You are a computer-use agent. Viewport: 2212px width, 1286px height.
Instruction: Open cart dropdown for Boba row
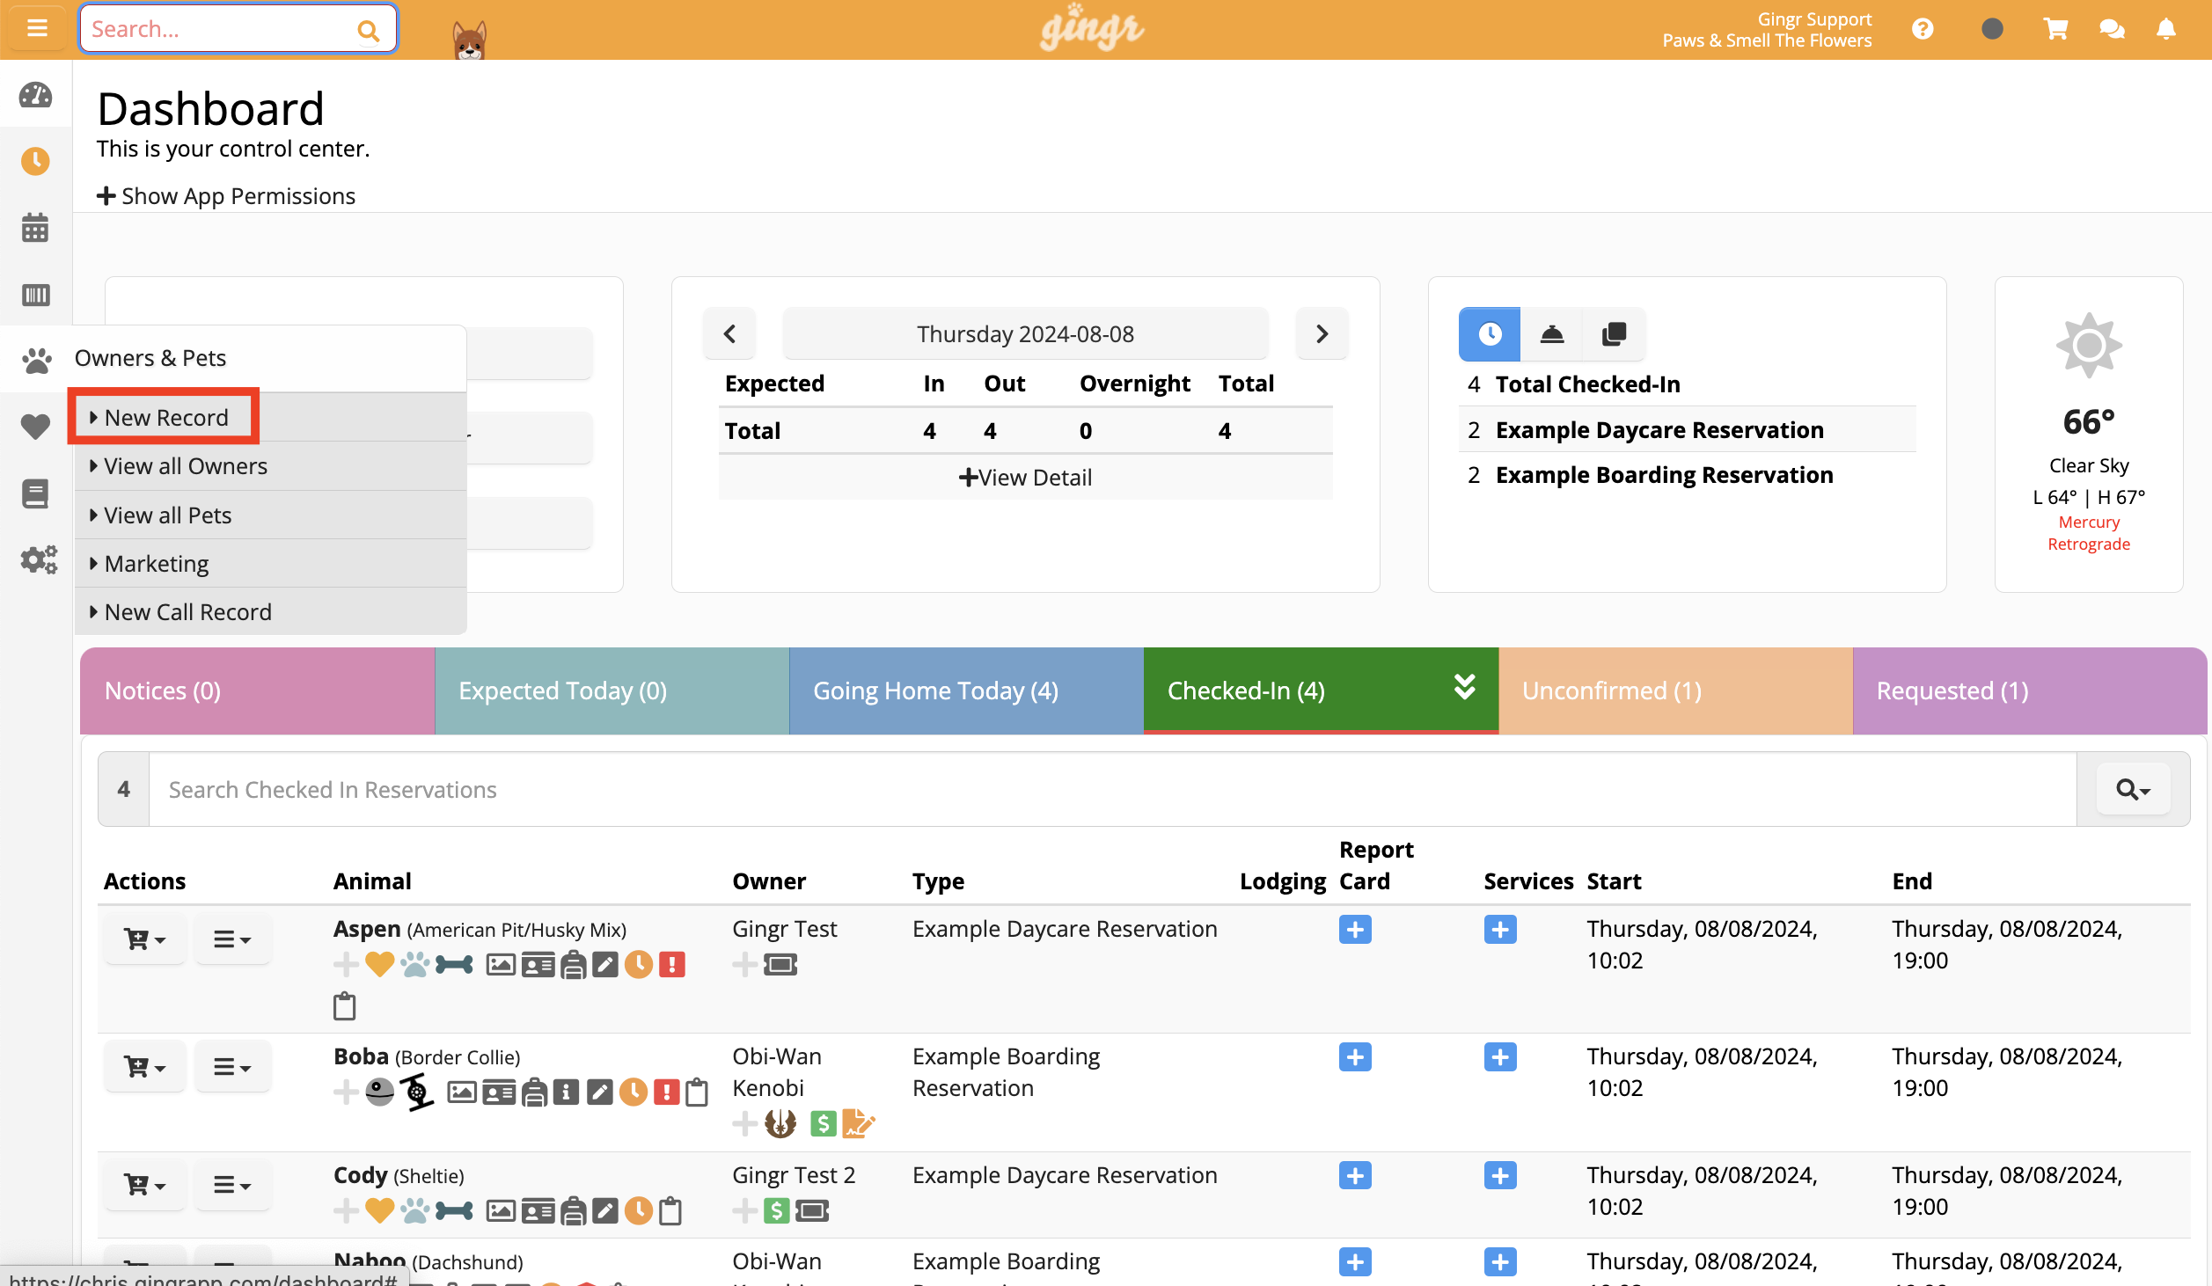pos(145,1067)
